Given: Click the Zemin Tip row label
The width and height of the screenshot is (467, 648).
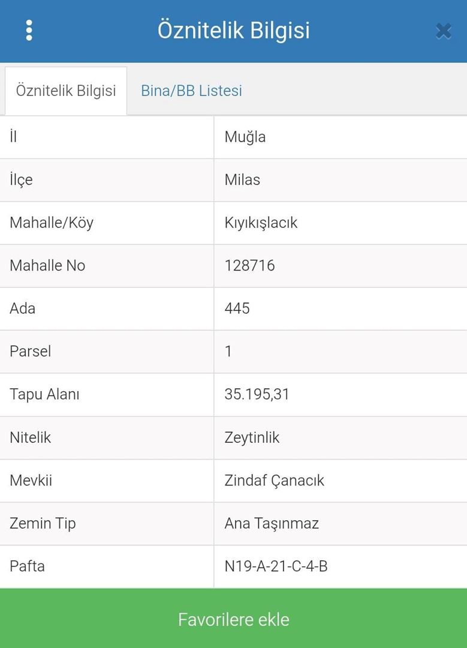Looking at the screenshot, I should pos(43,523).
